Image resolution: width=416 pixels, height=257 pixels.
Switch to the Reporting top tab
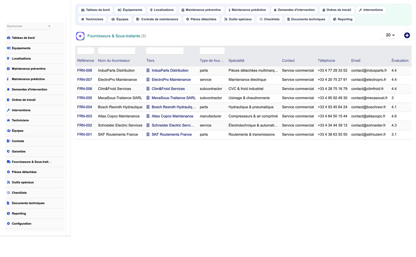click(x=343, y=19)
